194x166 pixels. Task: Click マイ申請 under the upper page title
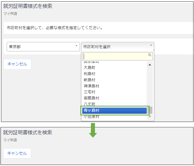[10, 14]
